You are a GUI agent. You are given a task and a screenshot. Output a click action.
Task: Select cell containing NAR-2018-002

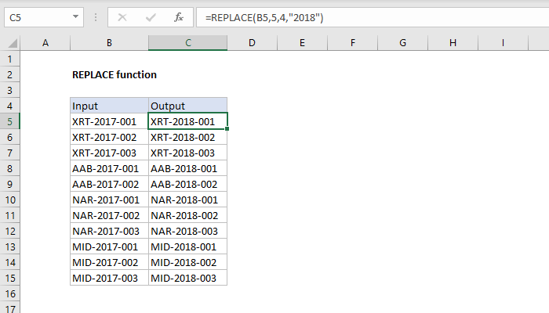(187, 215)
